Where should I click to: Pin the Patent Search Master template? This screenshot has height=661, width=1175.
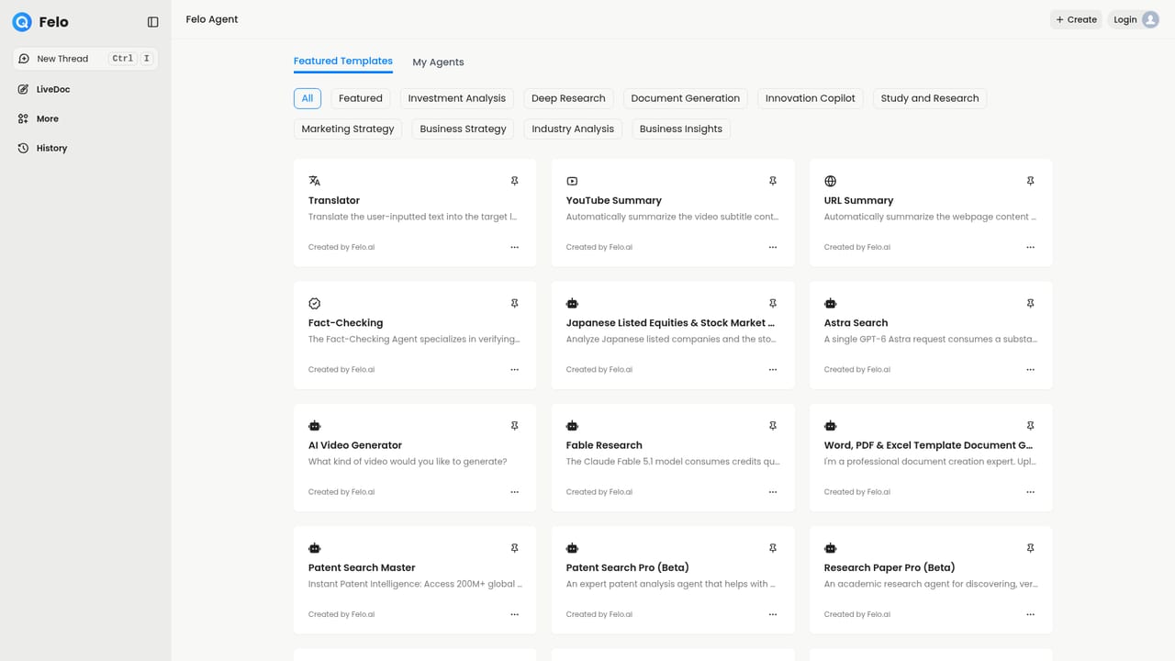[x=515, y=548]
